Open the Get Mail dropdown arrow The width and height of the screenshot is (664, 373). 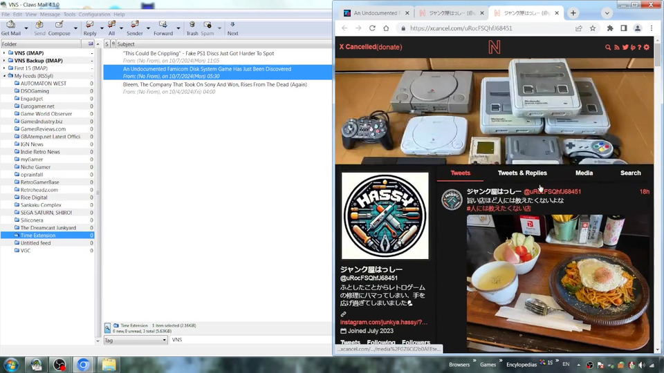point(26,28)
